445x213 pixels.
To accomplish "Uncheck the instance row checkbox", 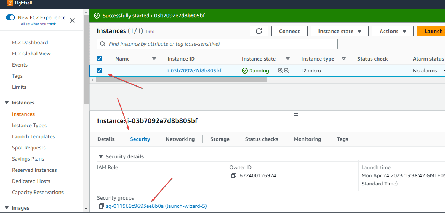I will (x=99, y=71).
